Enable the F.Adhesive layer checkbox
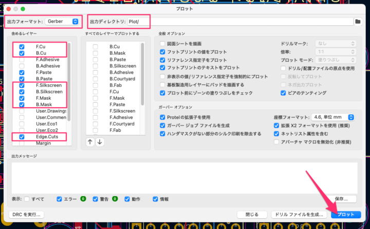This screenshot has width=370, height=229. coord(22,59)
